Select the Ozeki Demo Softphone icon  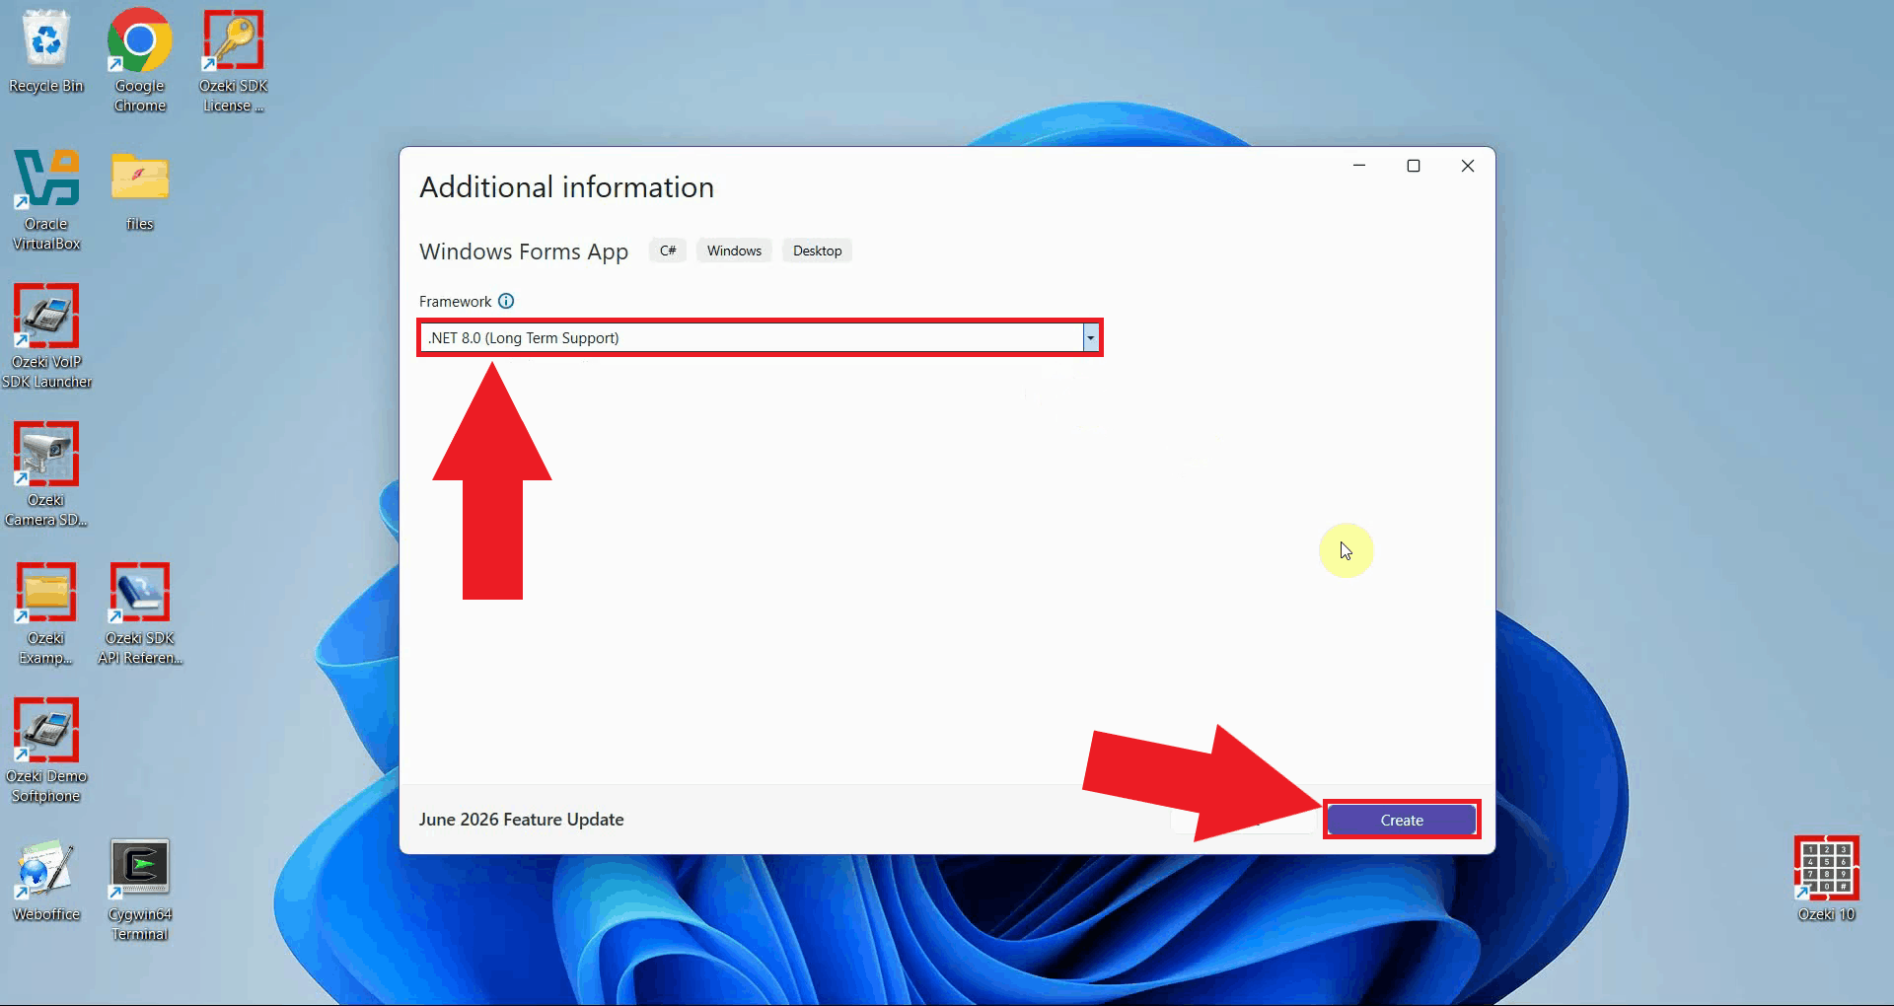46,750
